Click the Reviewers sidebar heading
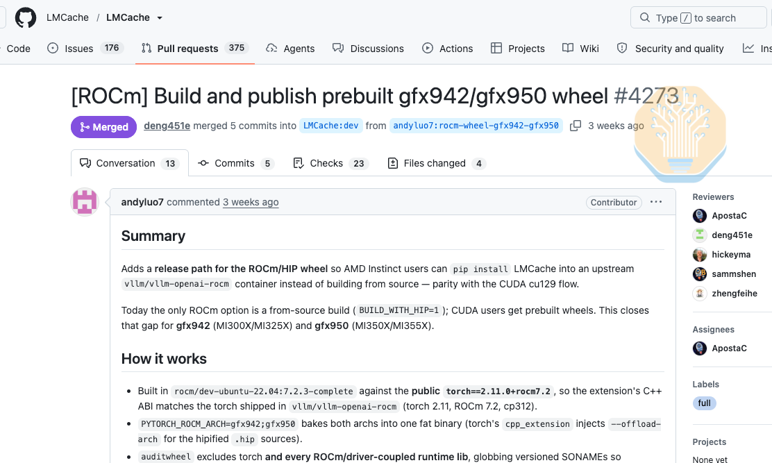This screenshot has width=772, height=463. pos(713,197)
